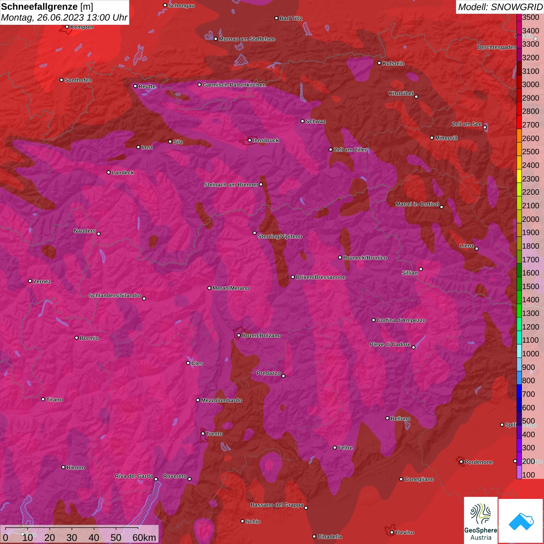544x544 pixels.
Task: Click the Kitzbühel map marker dot
Action: [x=416, y=97]
